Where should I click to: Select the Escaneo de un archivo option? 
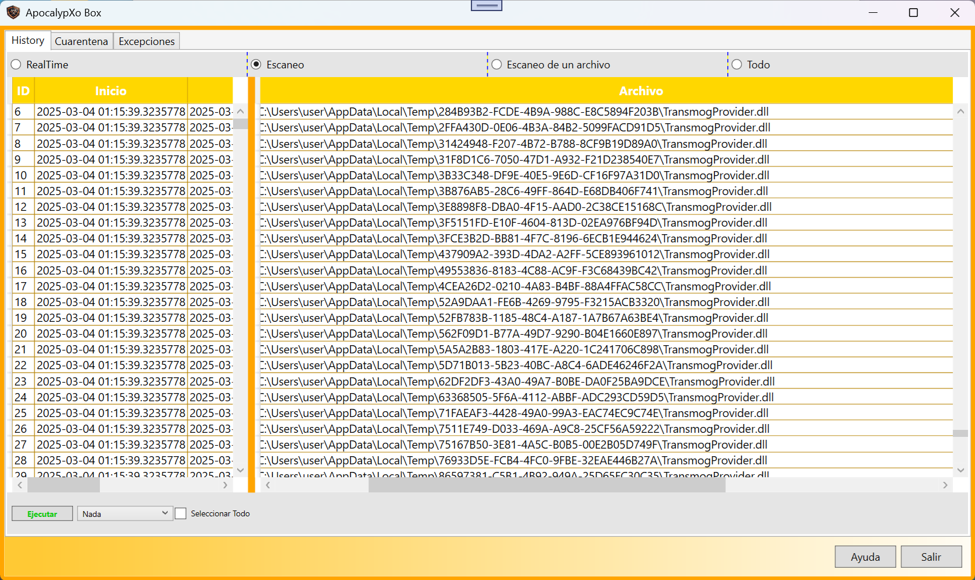coord(497,65)
